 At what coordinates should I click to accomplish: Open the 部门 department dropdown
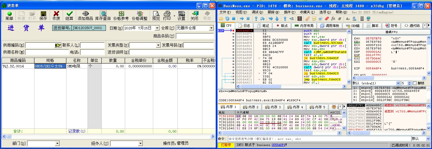(57, 143)
